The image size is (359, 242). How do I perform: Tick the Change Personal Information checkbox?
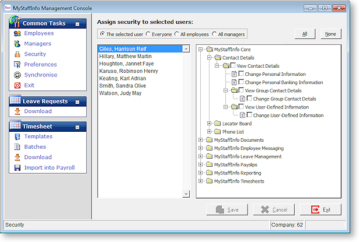(241, 75)
